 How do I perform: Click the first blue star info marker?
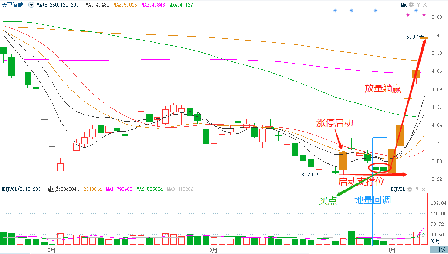coord(335,10)
